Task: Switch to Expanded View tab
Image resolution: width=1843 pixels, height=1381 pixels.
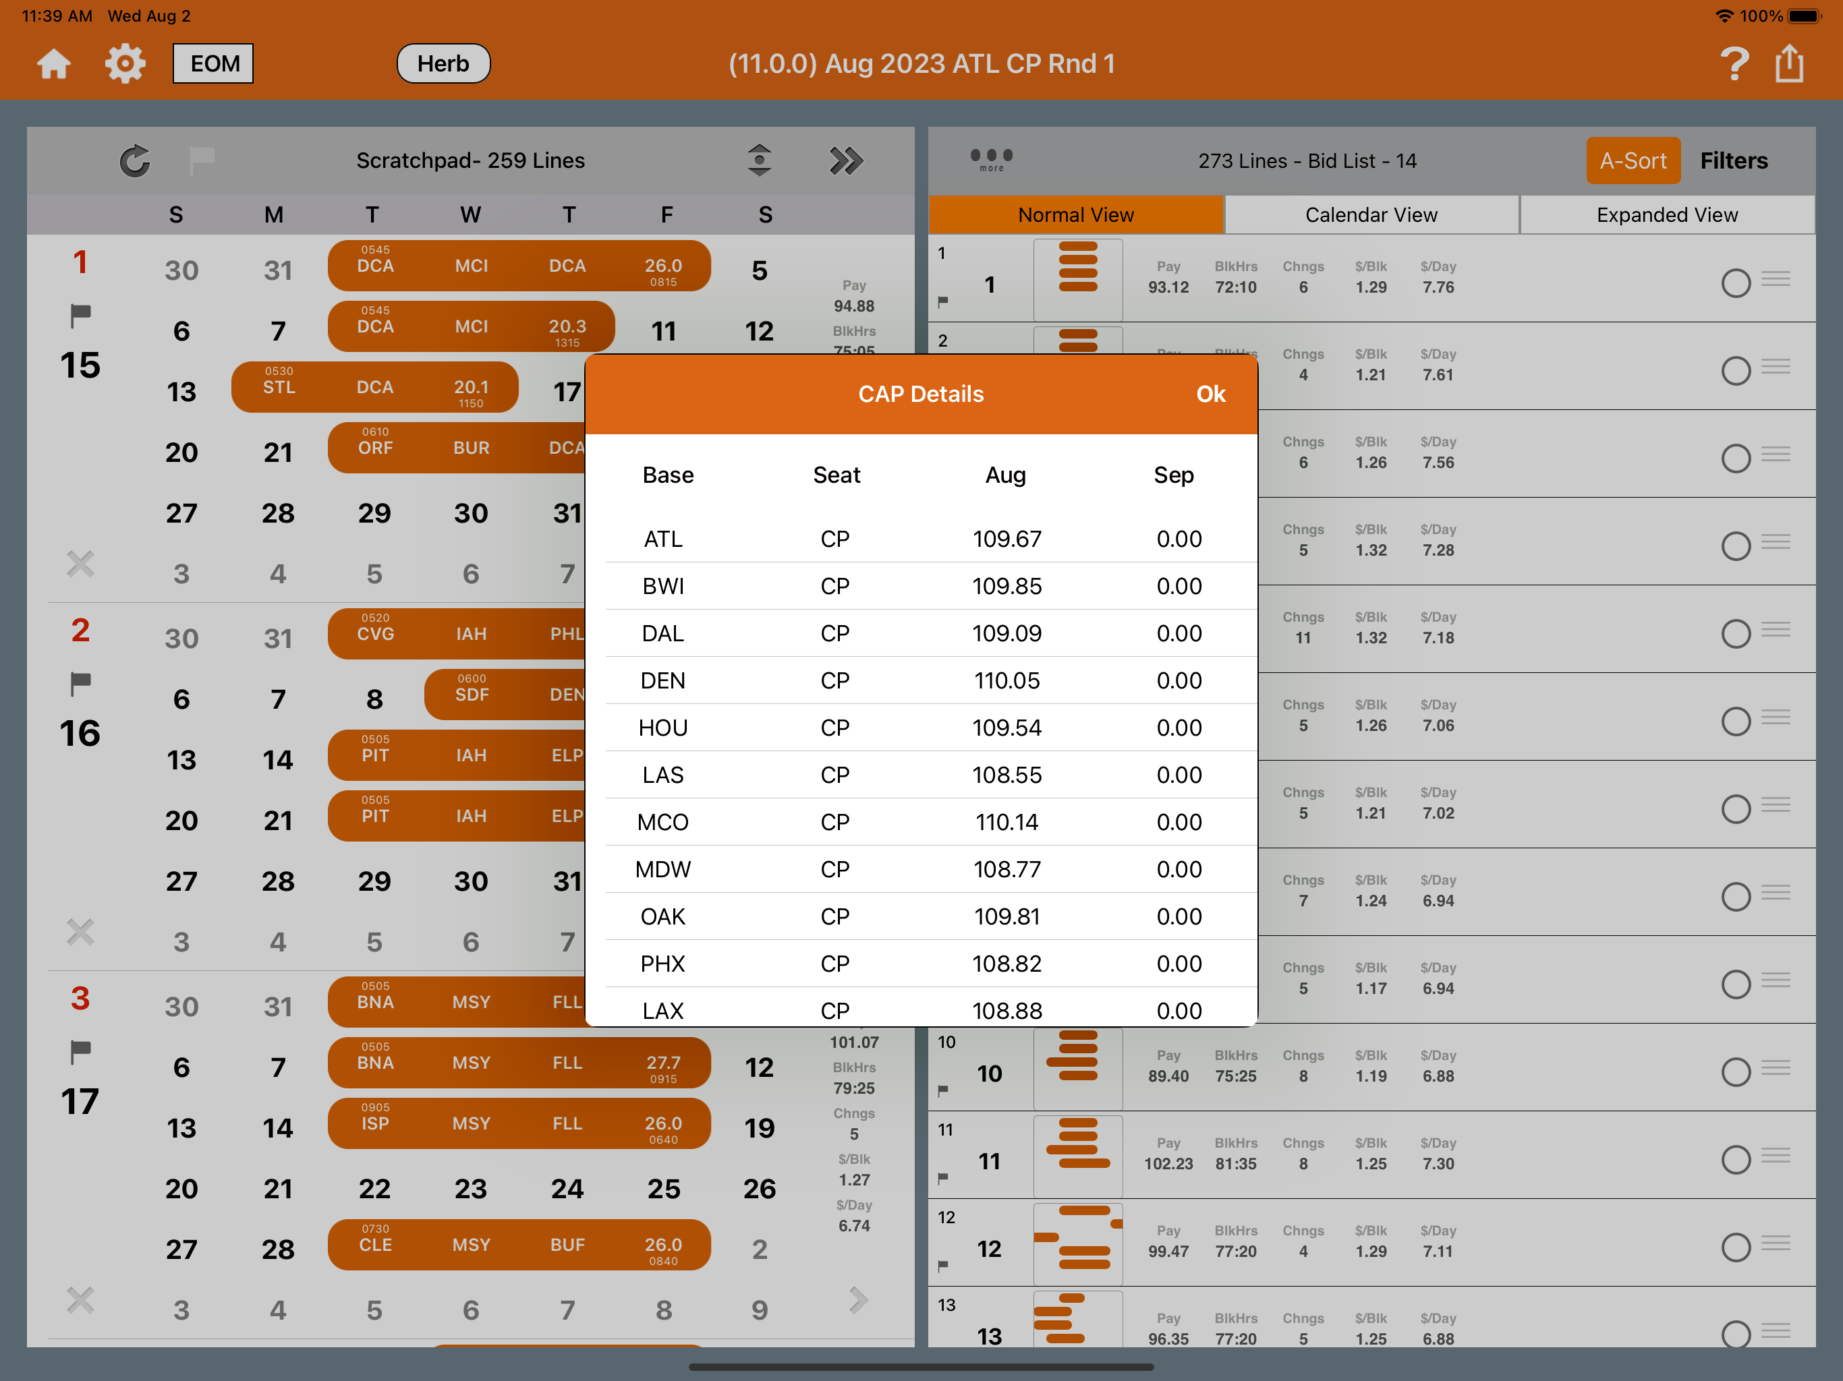Action: (x=1666, y=215)
